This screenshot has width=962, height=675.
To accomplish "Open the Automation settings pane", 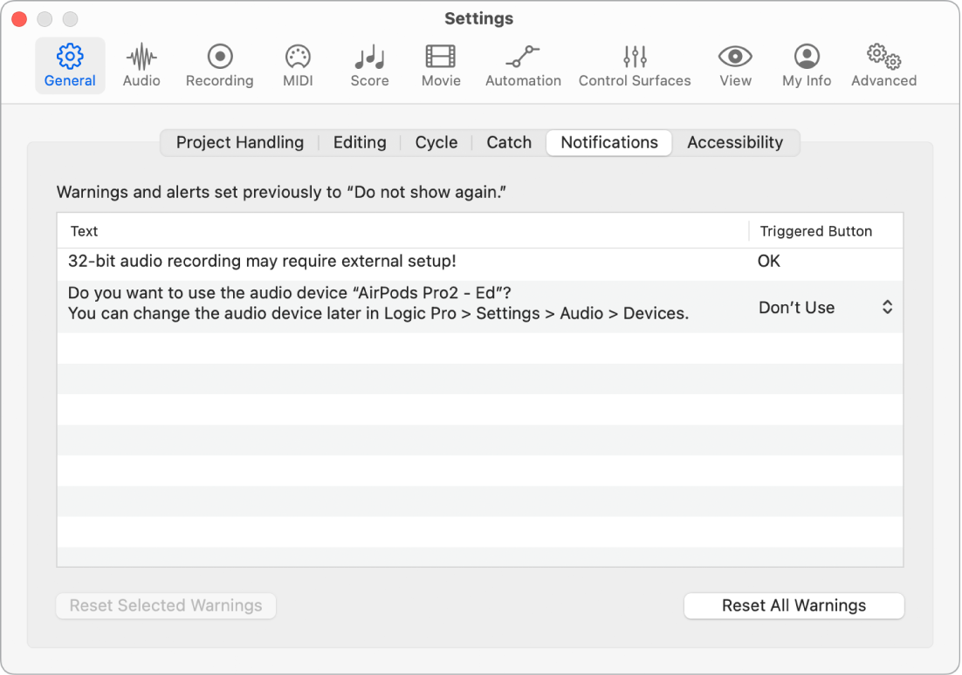I will (x=523, y=65).
